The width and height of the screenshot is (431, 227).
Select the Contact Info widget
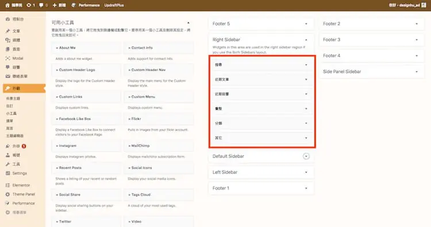(159, 48)
